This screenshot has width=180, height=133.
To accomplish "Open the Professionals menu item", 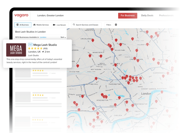I will point(166,16).
